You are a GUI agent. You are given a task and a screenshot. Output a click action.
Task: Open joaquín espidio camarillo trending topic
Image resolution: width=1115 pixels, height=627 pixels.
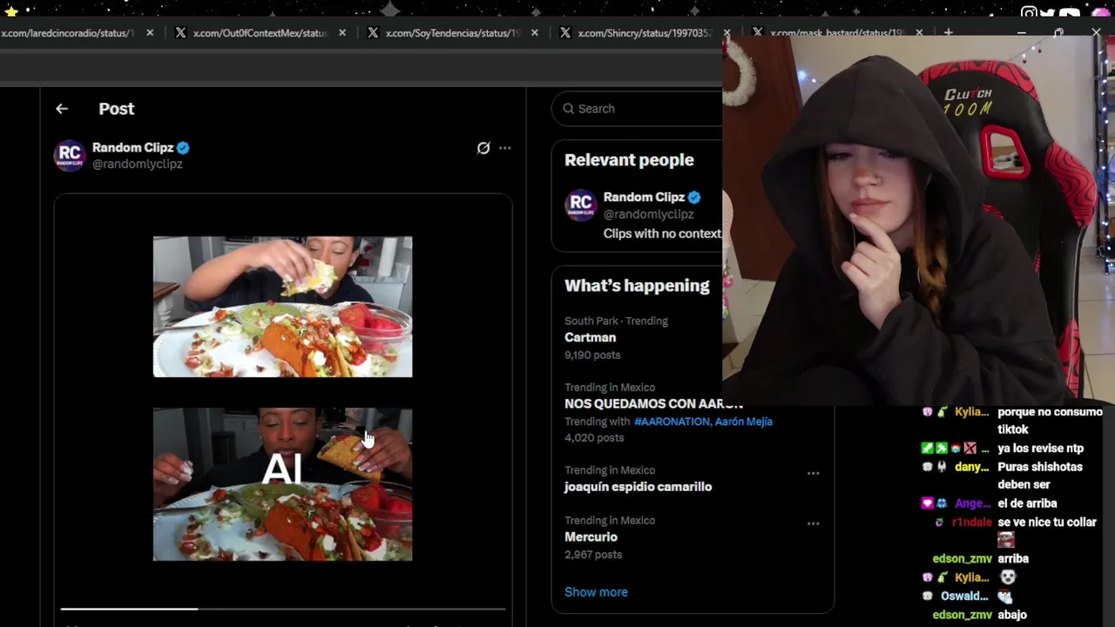638,487
